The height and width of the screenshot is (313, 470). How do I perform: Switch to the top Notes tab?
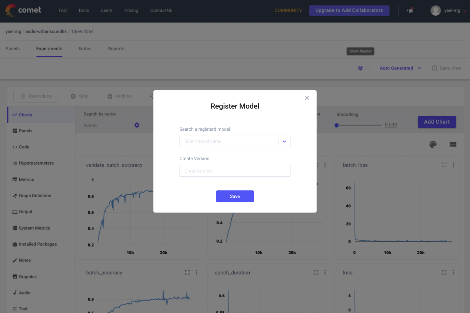tap(85, 49)
